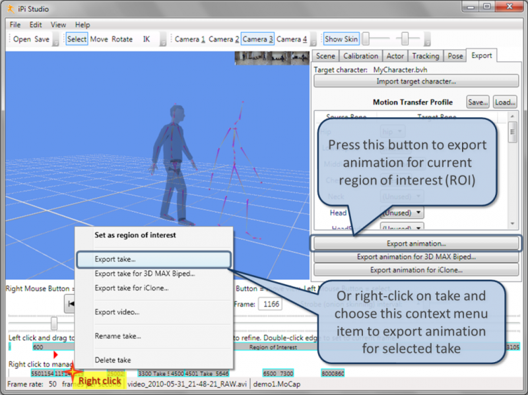Open the Edit menu
The width and height of the screenshot is (528, 395).
36,25
